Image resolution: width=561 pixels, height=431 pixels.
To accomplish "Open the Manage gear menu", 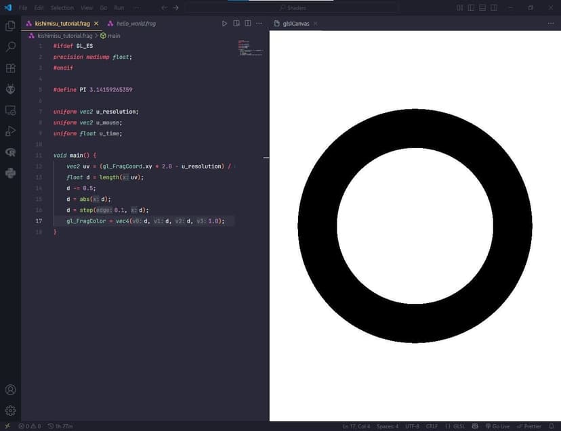I will [10, 411].
